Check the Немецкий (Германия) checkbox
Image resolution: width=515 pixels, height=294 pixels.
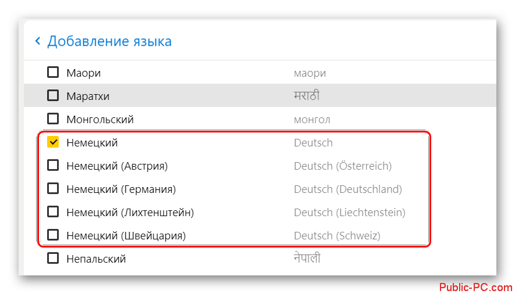(53, 188)
